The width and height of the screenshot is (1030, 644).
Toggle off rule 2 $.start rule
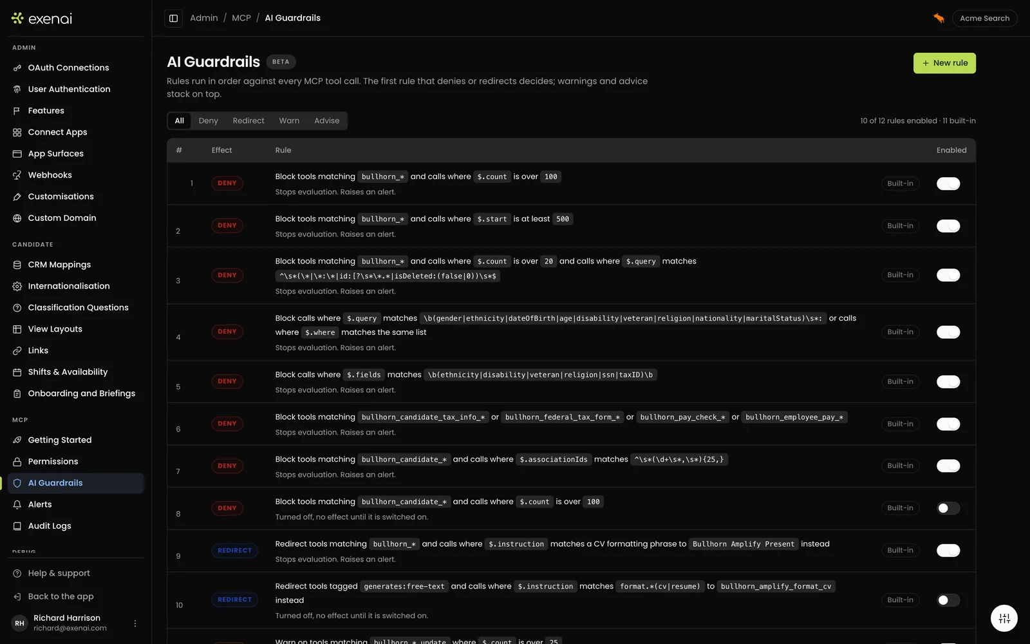coord(948,226)
